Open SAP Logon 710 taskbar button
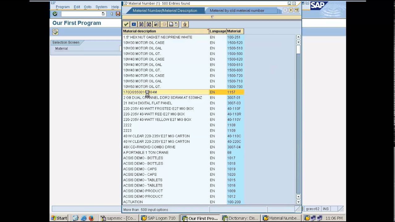This screenshot has width=395, height=222. coord(160,218)
